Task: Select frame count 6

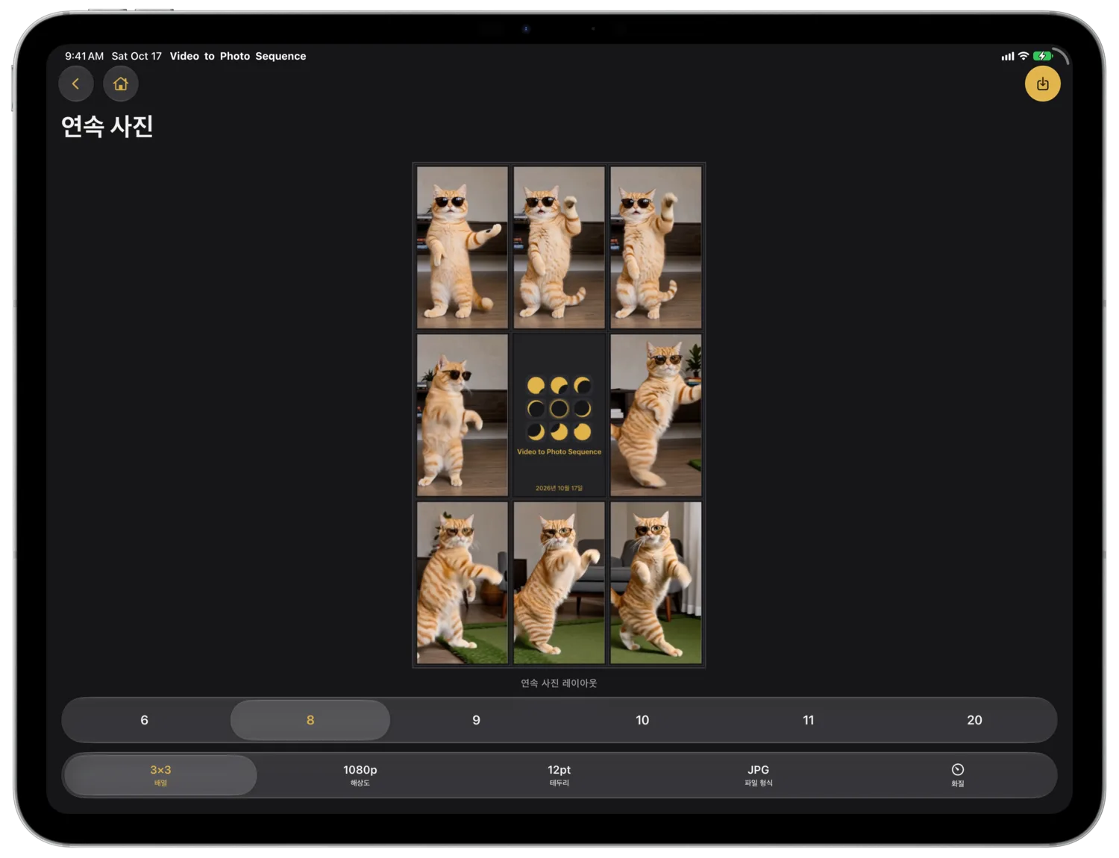Action: 144,720
